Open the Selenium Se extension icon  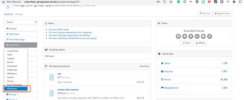pos(216,2)
